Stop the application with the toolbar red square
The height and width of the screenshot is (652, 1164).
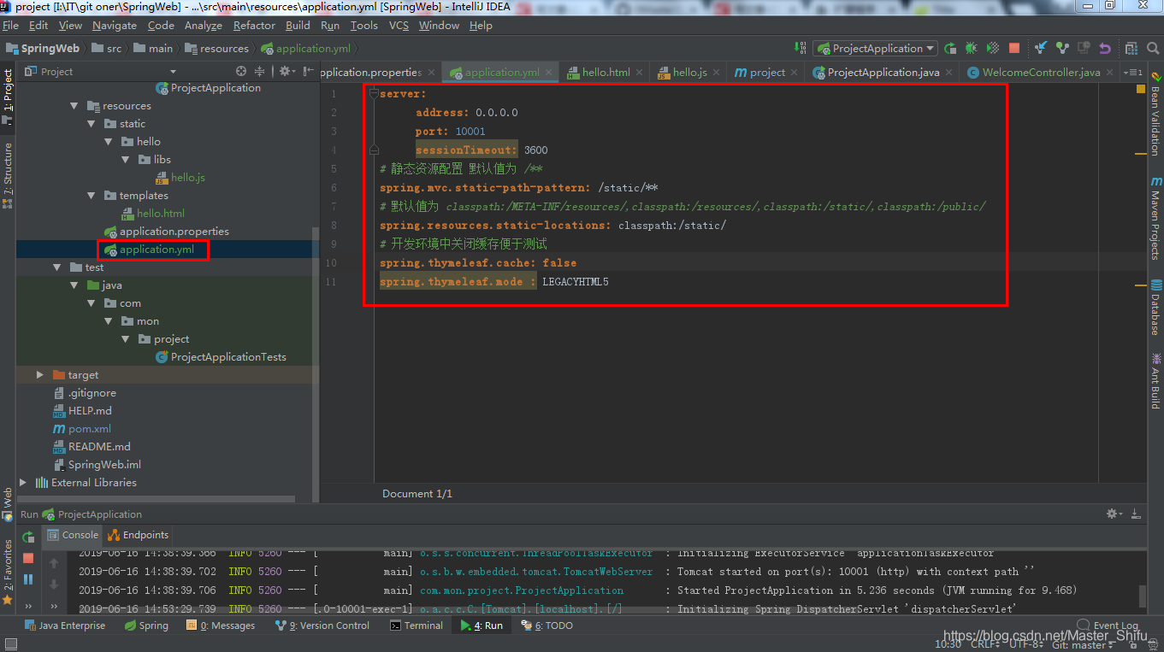click(1014, 49)
